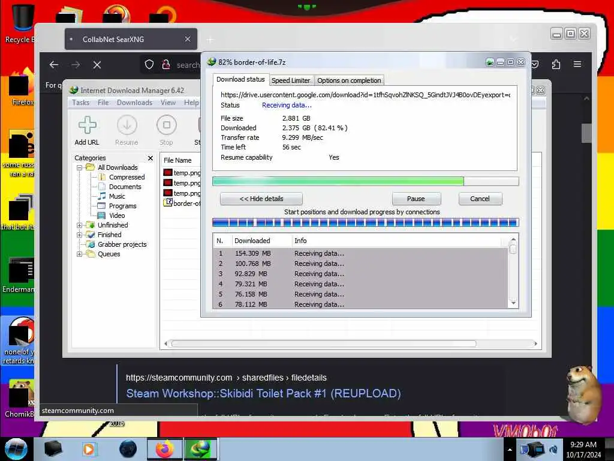This screenshot has width=614, height=461.
Task: Click the Firefox back arrow
Action: coord(53,65)
